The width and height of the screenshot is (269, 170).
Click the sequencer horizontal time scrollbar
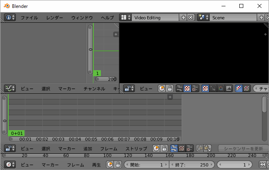(x=95, y=139)
